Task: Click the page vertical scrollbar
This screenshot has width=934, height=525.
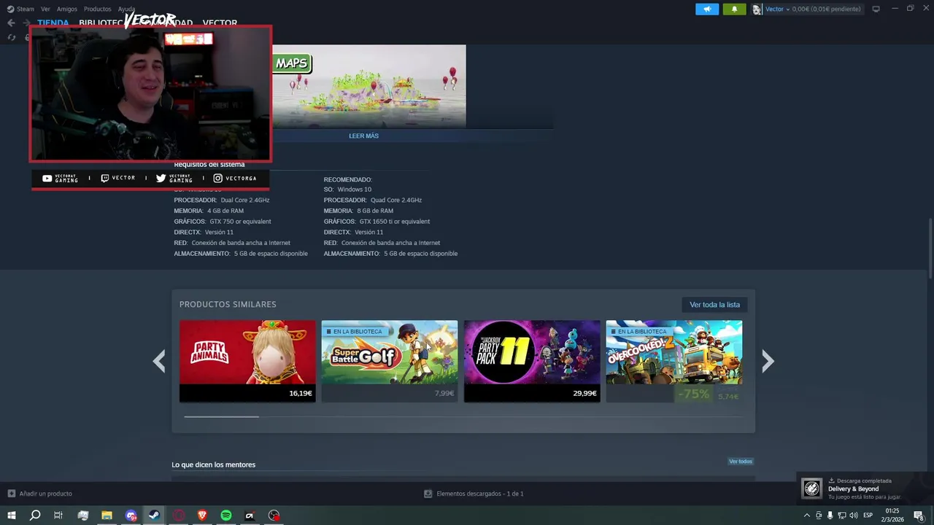Action: pos(930,248)
